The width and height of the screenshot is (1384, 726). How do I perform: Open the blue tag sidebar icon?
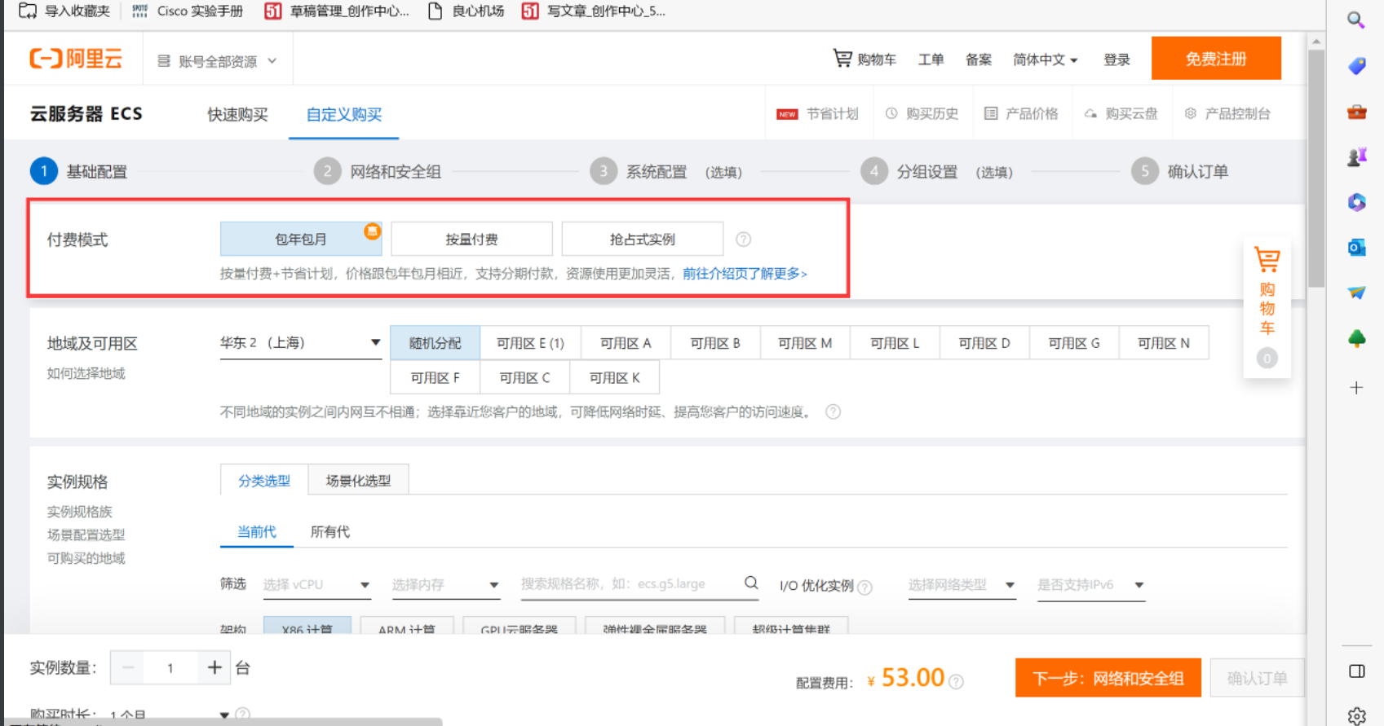coord(1356,66)
